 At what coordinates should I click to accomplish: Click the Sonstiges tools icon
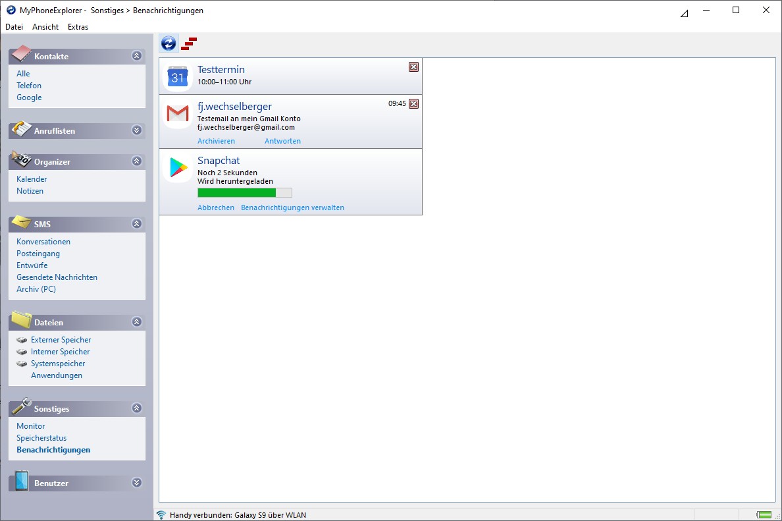[x=21, y=406]
